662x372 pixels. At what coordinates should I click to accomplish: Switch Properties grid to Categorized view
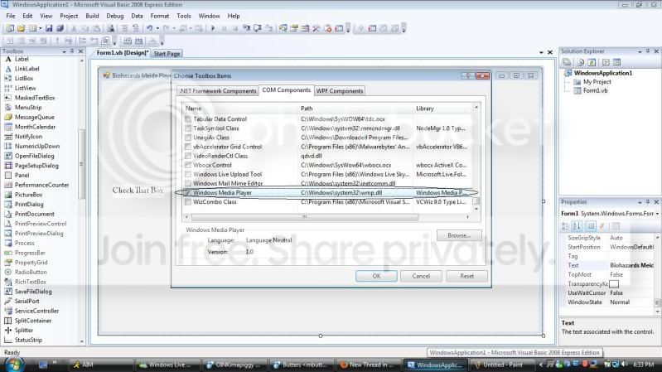[566, 226]
